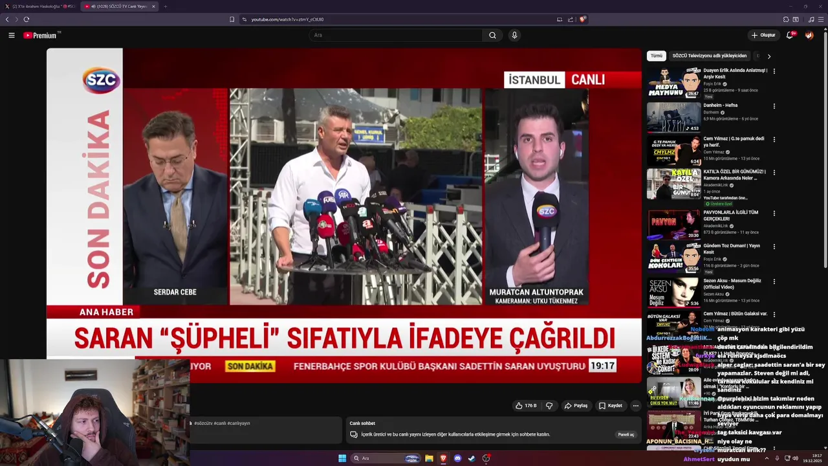828x466 pixels.
Task: Focus the YouTube Ara search field
Action: point(395,35)
